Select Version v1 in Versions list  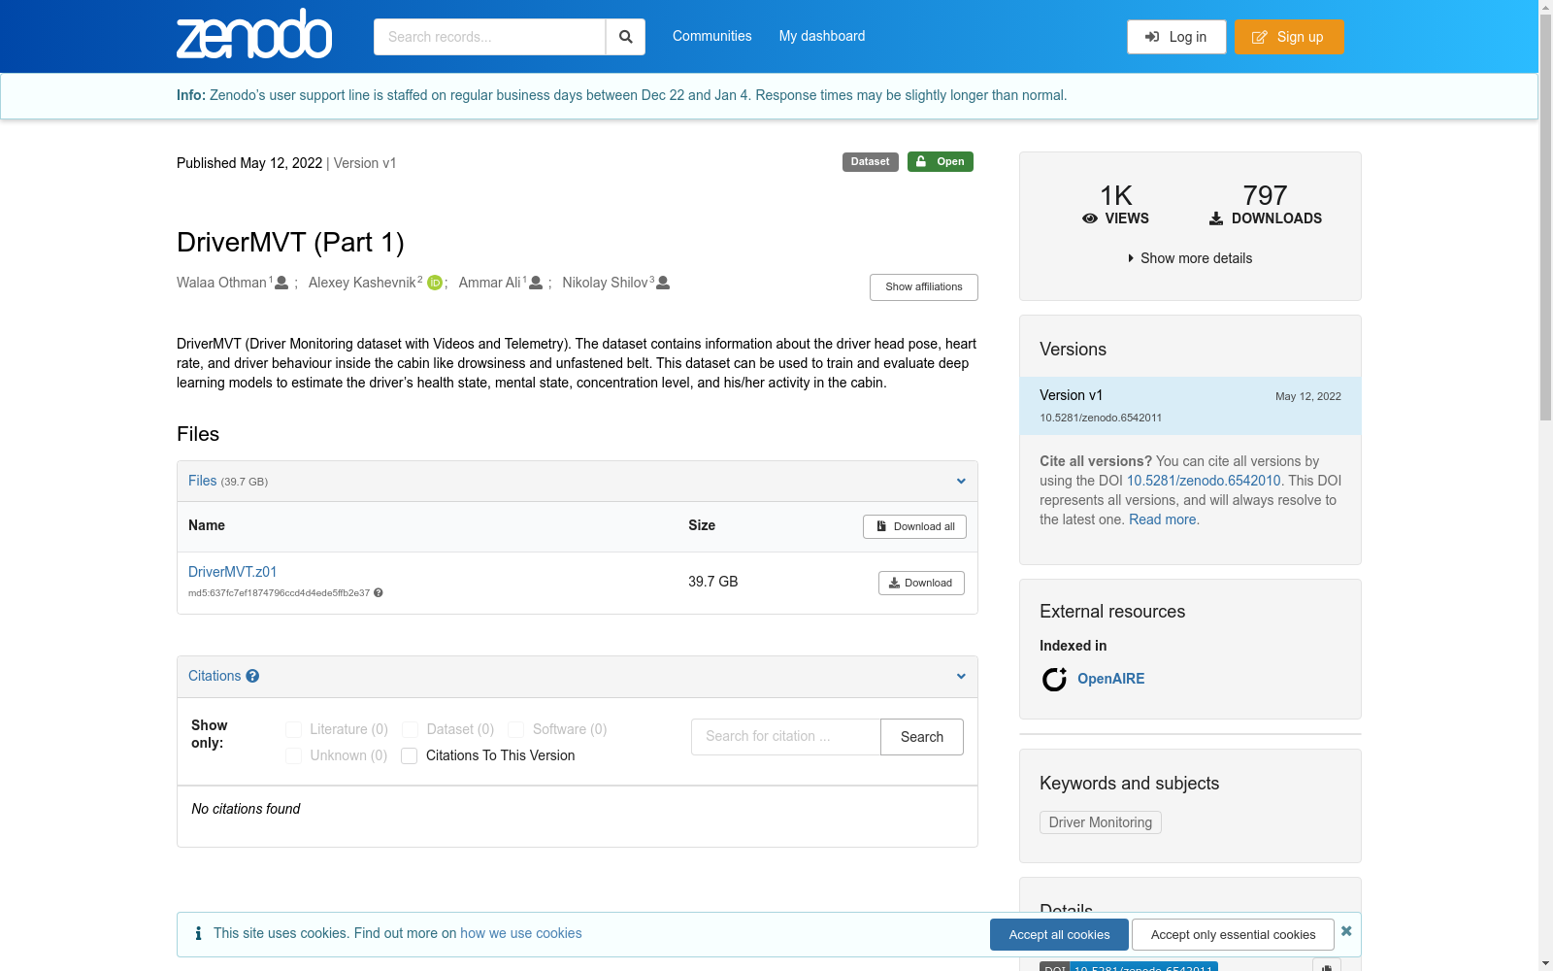1190,406
